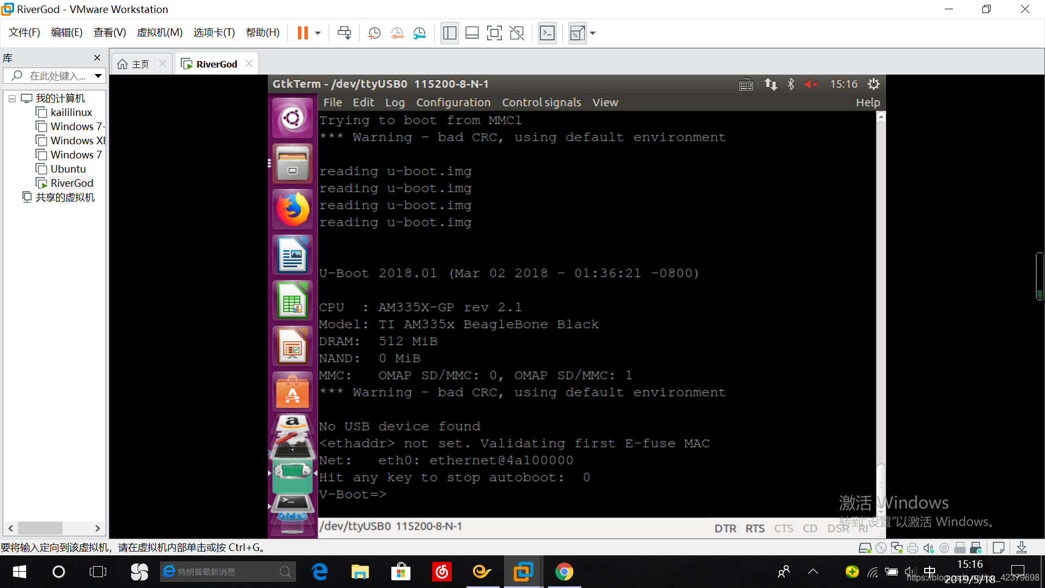This screenshot has height=588, width=1045.
Task: Open the Windows Start menu
Action: [20, 572]
